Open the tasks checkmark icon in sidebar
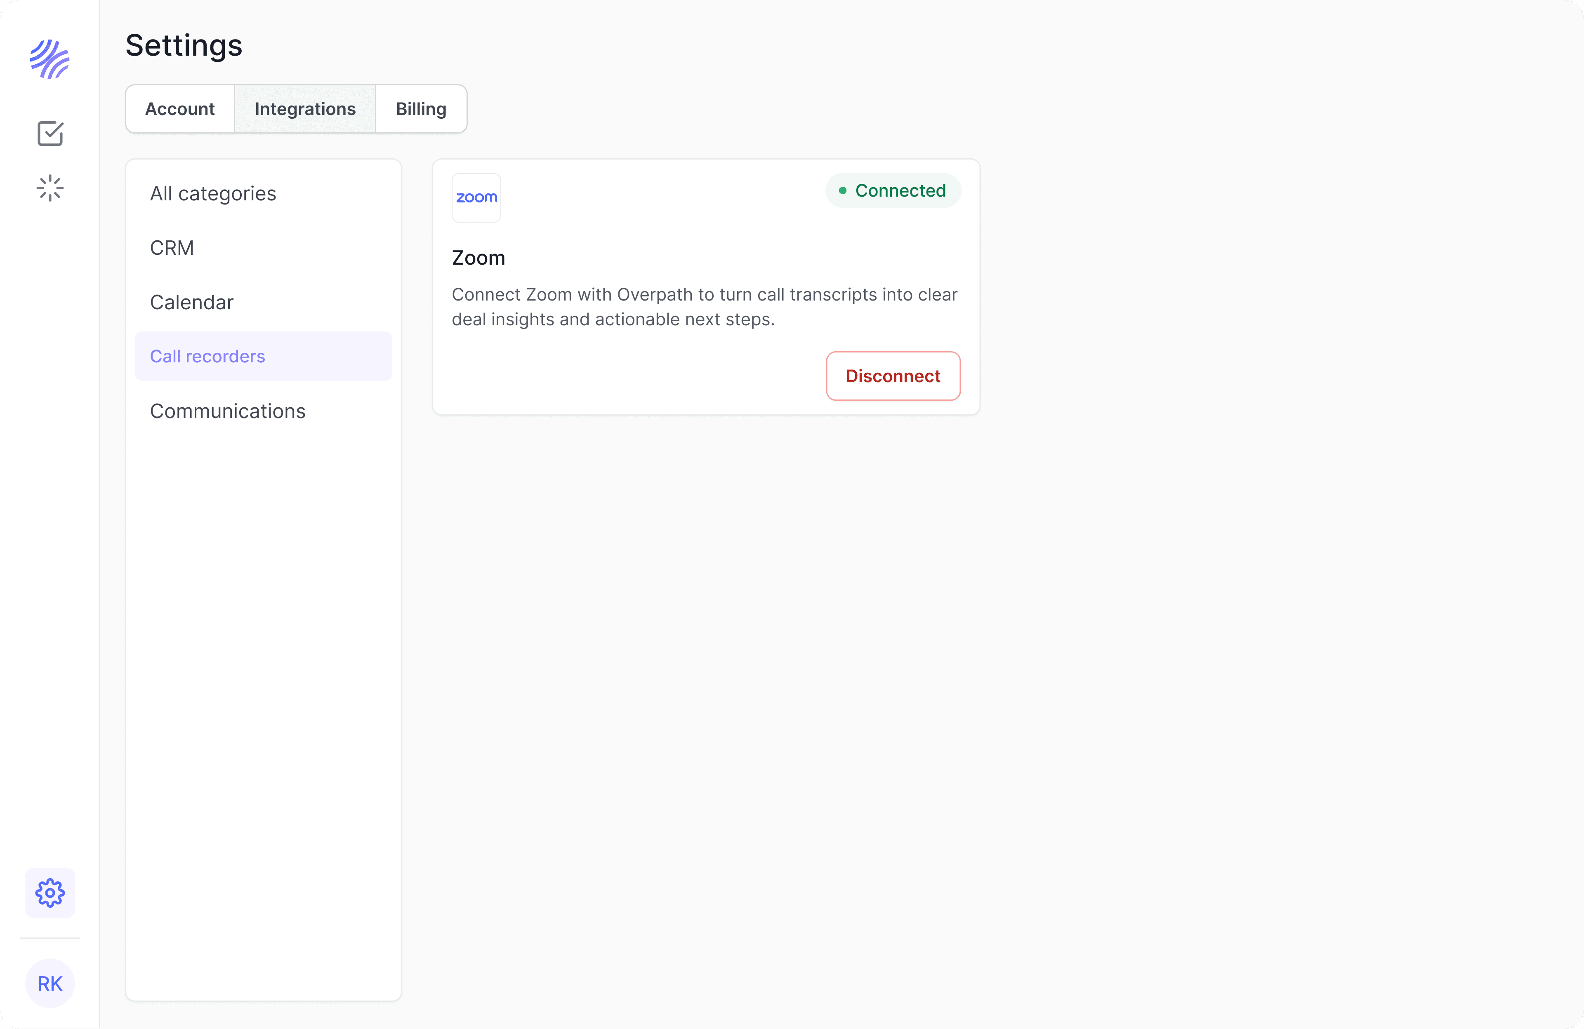 pyautogui.click(x=50, y=134)
